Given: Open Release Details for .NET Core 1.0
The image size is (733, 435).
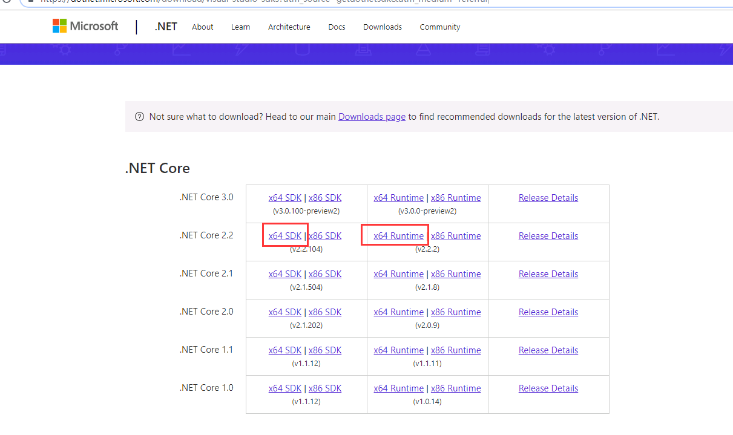Looking at the screenshot, I should [548, 388].
